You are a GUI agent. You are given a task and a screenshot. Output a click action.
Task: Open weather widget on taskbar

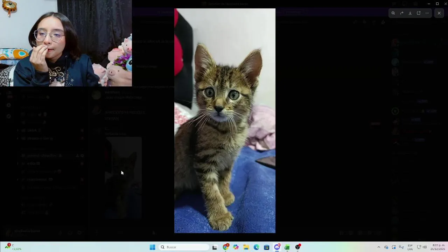[13, 247]
